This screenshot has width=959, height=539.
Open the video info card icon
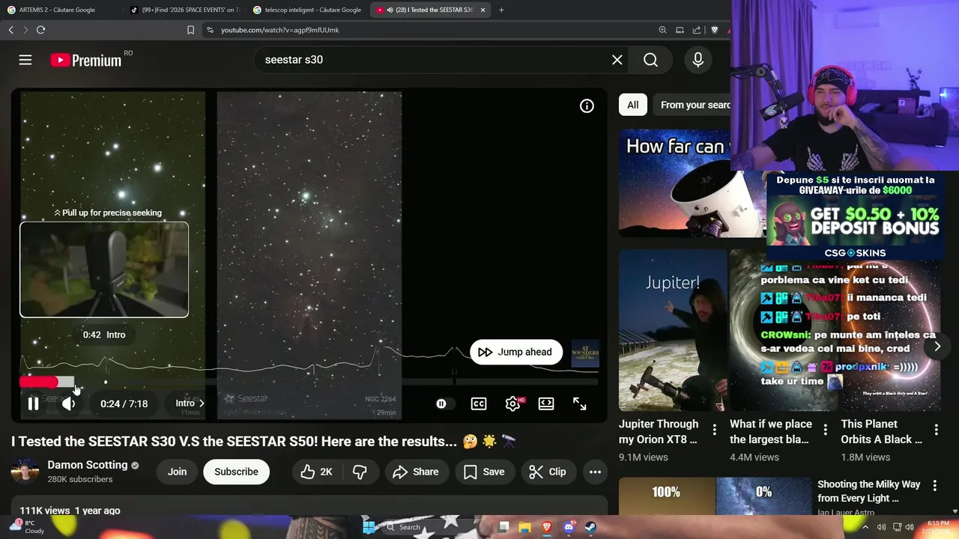pyautogui.click(x=587, y=106)
